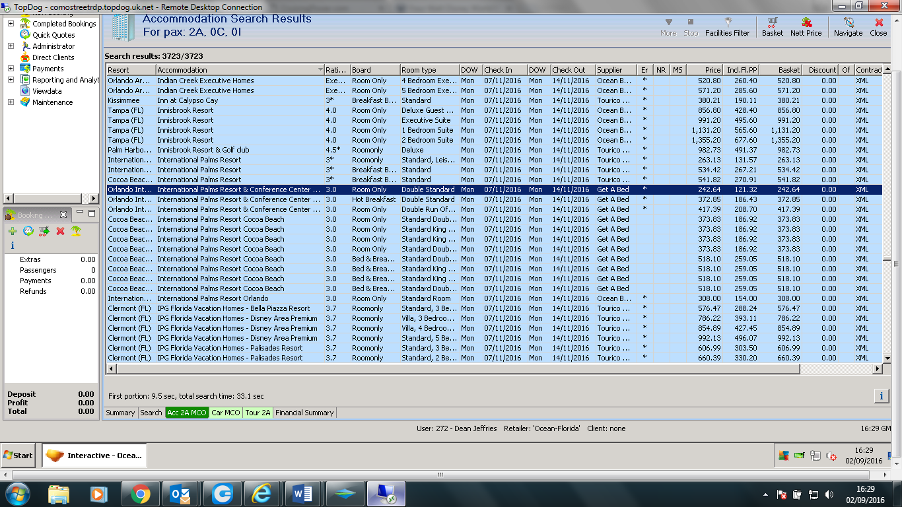
Task: Click the cart icon in the Booking panel
Action: 44,231
